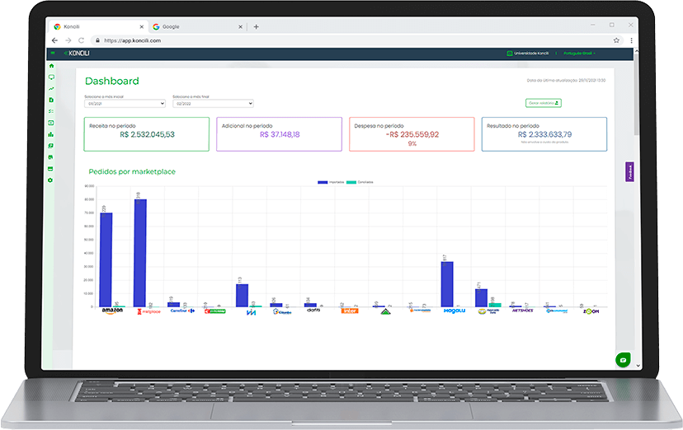Screen dimensions: 683x430
Task: Click the lock icon in address bar
Action: click(97, 40)
